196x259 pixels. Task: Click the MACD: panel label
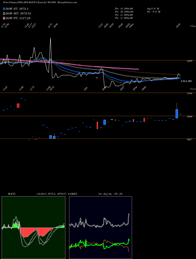pyautogui.click(x=11, y=194)
